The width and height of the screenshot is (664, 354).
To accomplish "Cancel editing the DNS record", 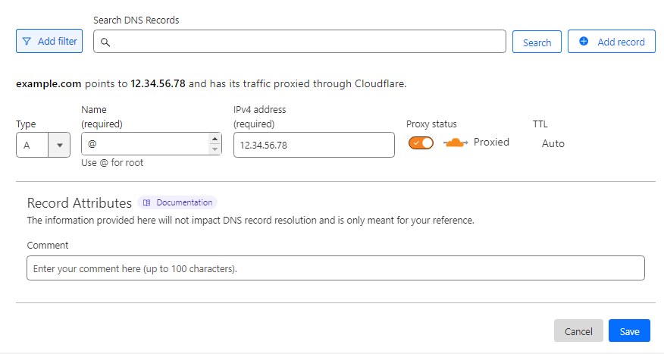I will [x=578, y=331].
